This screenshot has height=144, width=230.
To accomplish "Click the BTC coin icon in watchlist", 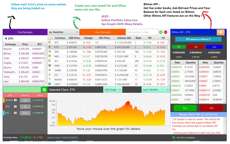I will pyautogui.click(x=49, y=42).
